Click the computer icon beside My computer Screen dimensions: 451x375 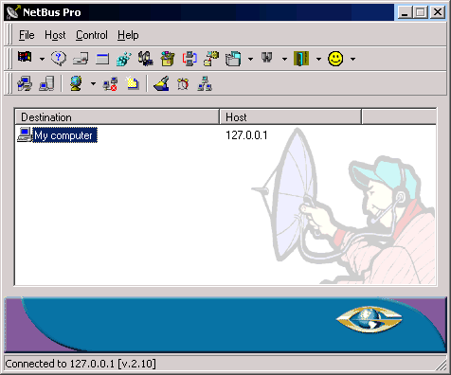point(25,135)
